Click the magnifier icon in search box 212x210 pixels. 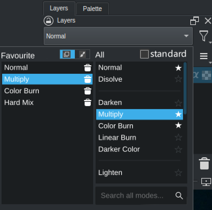tap(179, 196)
